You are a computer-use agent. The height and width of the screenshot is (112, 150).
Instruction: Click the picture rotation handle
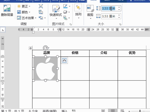(x=46, y=48)
